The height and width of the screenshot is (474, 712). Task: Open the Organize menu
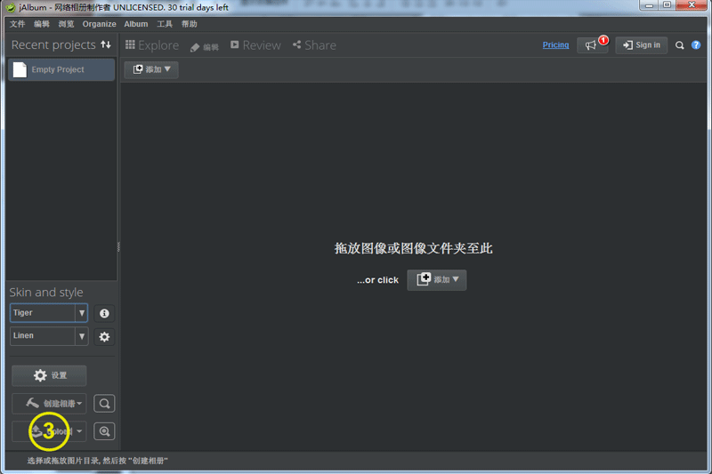coord(99,24)
